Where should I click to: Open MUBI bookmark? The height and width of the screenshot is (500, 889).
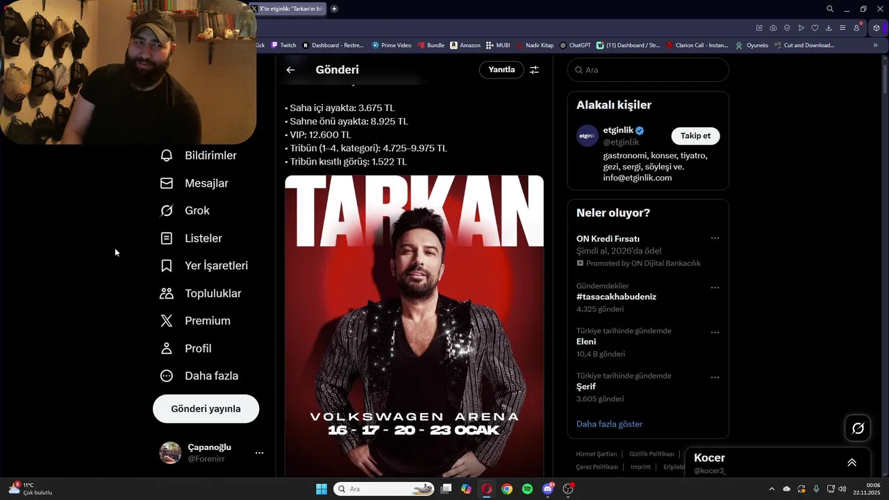(498, 45)
